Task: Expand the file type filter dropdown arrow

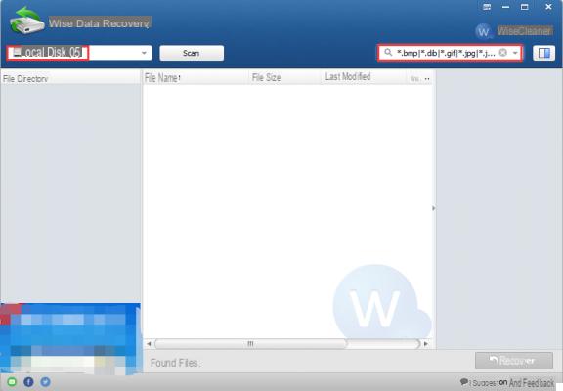Action: pos(515,53)
